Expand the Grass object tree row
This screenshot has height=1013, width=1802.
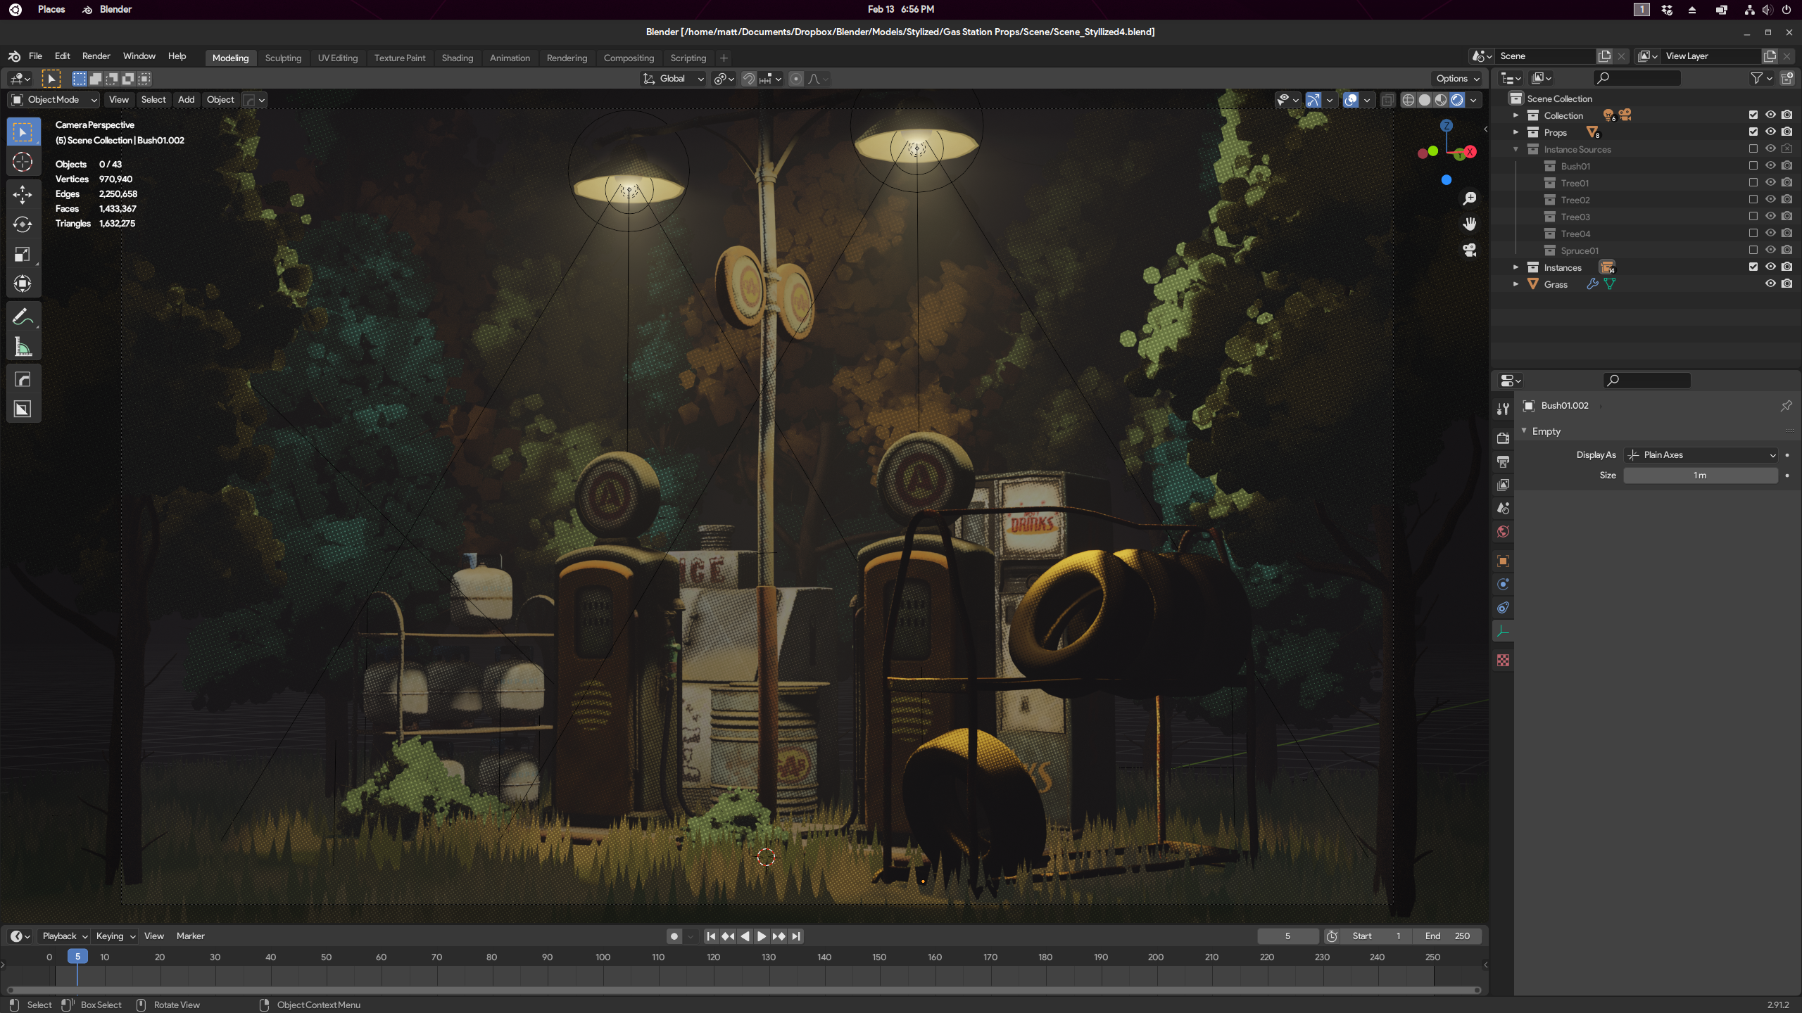[1516, 284]
